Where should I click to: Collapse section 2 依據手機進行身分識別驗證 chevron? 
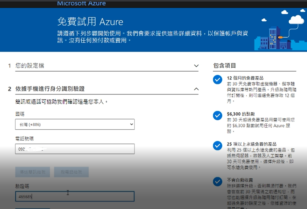coord(196,89)
